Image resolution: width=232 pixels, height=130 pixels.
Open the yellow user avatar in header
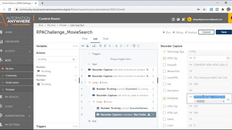point(189,19)
